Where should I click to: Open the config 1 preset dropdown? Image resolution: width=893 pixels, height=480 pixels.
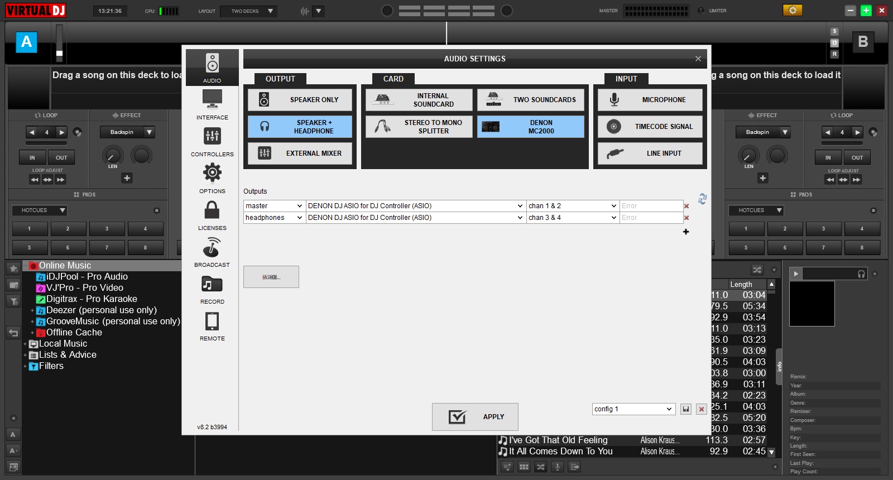[x=633, y=409]
